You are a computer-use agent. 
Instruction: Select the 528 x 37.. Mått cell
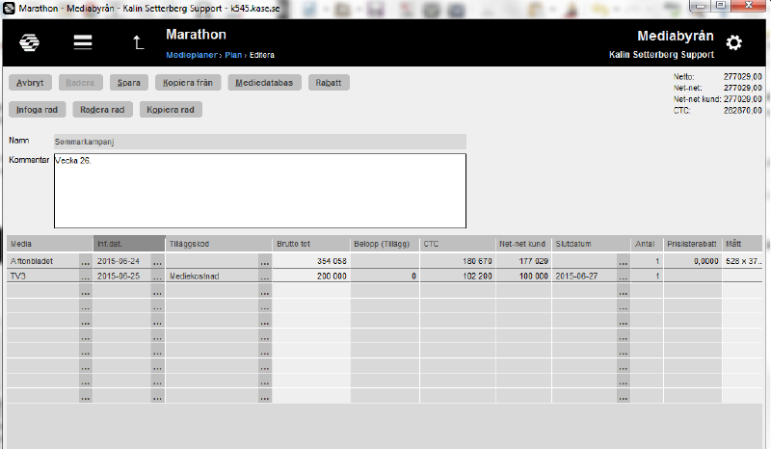pyautogui.click(x=742, y=262)
